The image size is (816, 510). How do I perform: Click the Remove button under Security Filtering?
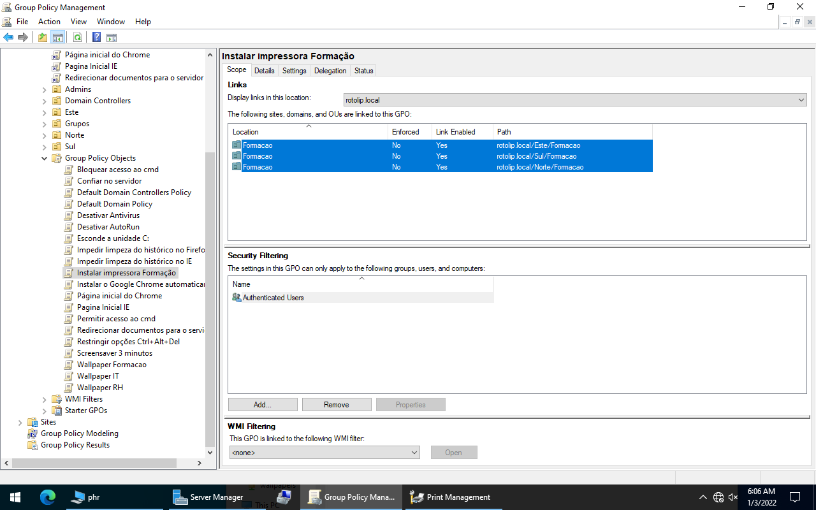click(x=337, y=405)
